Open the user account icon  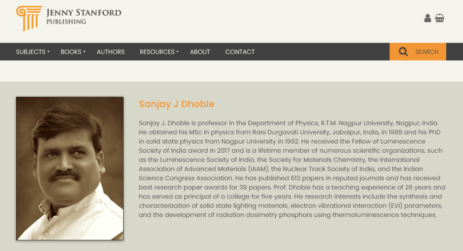point(427,18)
